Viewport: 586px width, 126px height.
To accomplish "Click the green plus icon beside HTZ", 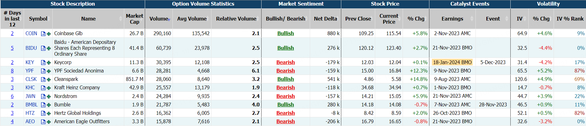I will (49, 114).
